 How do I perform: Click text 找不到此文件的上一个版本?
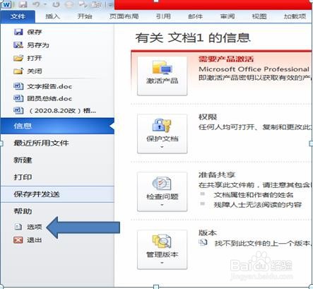(264, 243)
